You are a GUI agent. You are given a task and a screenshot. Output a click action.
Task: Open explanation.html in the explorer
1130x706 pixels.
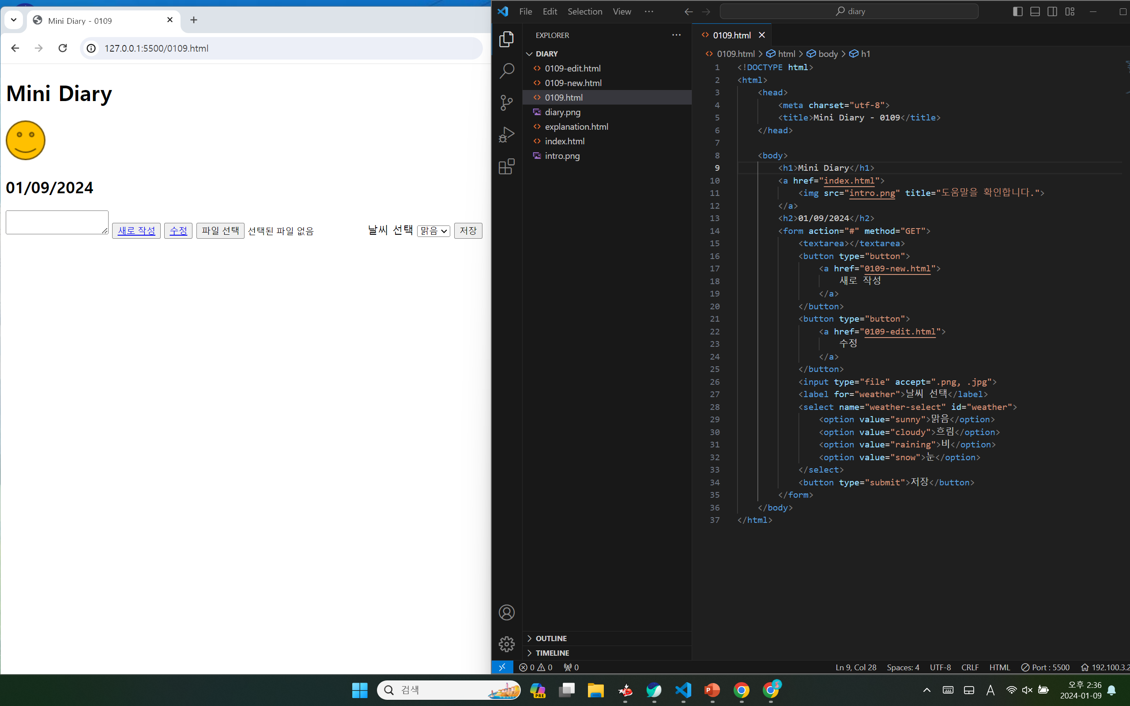576,127
